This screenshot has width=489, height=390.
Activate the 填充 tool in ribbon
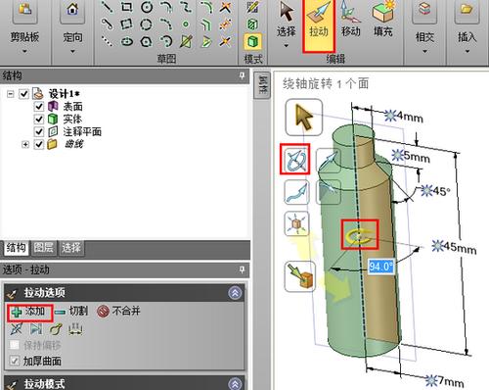pyautogui.click(x=383, y=20)
